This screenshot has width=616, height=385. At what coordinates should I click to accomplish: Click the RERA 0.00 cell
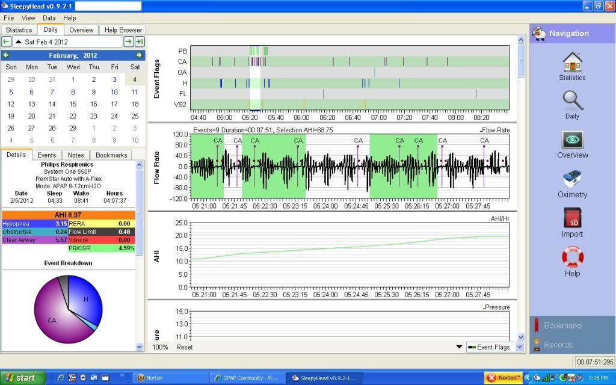[102, 224]
